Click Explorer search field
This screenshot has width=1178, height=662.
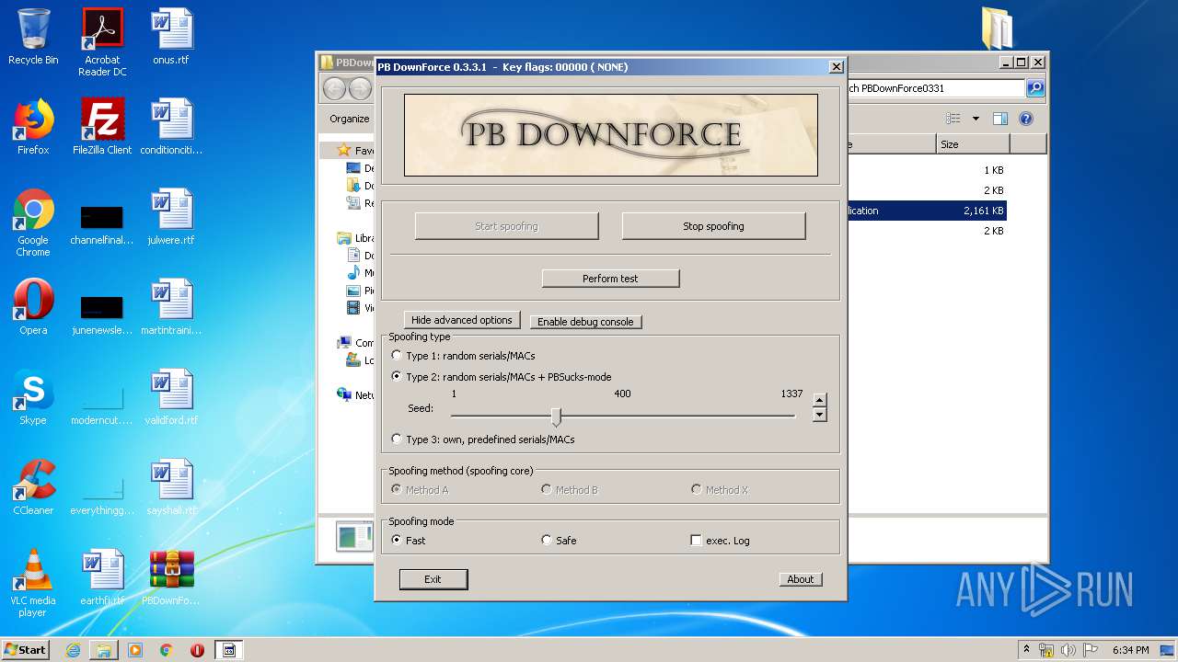pos(935,88)
